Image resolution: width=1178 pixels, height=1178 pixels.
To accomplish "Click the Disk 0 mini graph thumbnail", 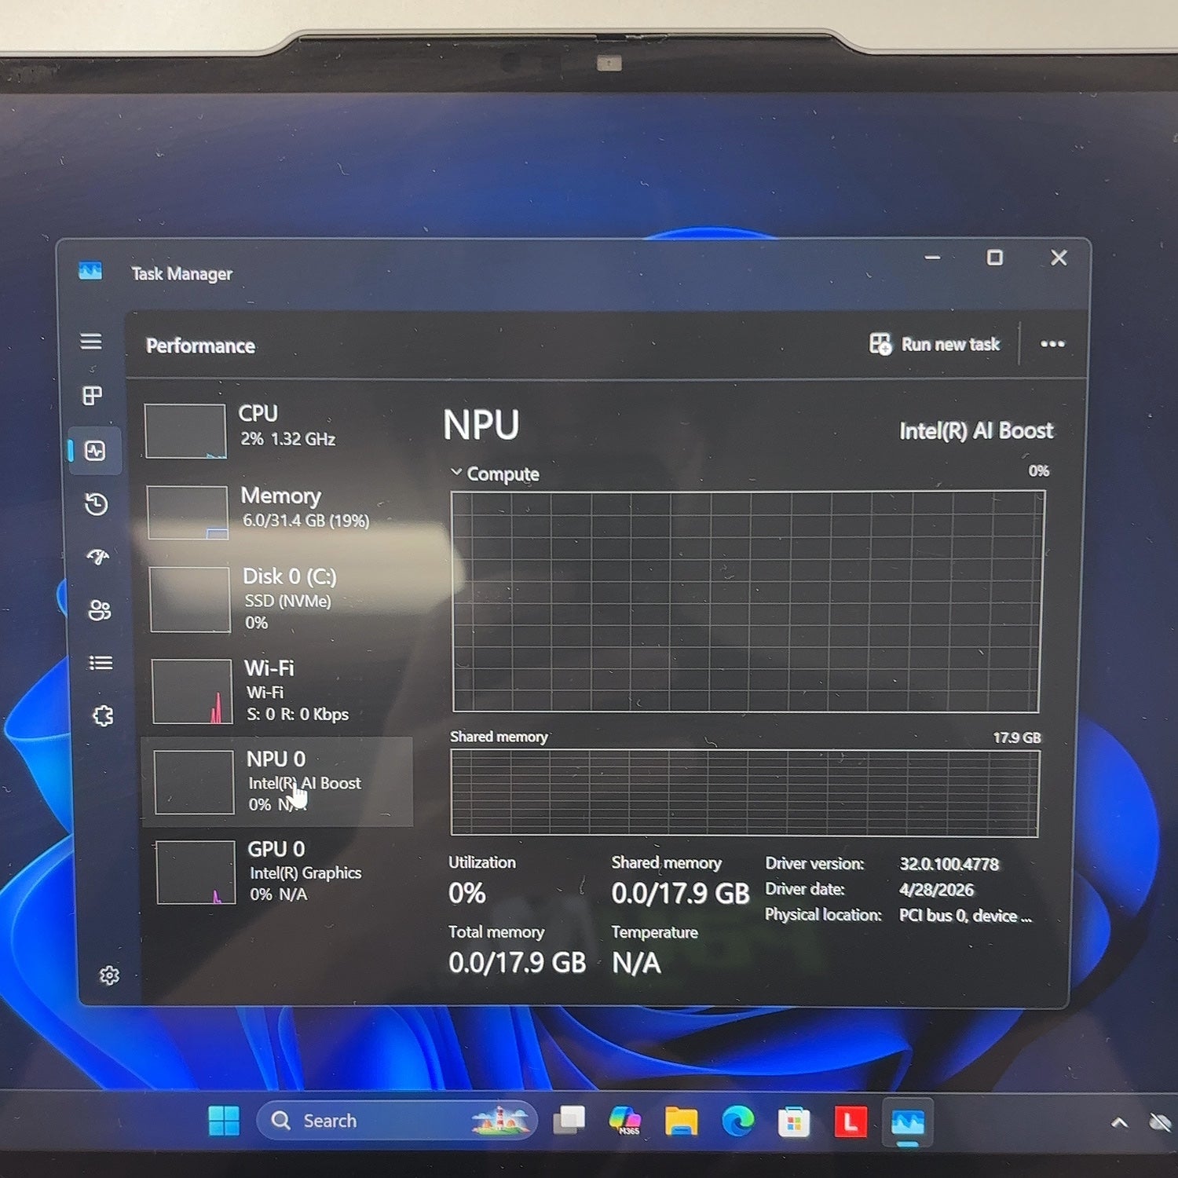I will pyautogui.click(x=189, y=600).
